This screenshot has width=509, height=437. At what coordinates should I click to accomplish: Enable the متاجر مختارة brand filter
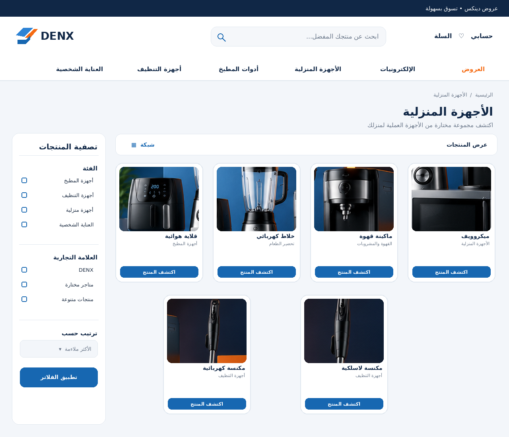24,284
